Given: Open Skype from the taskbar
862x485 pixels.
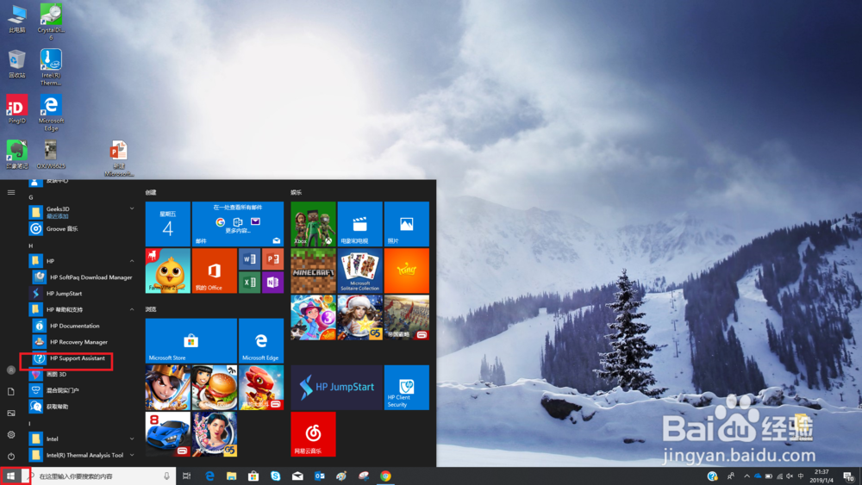Looking at the screenshot, I should click(x=276, y=476).
